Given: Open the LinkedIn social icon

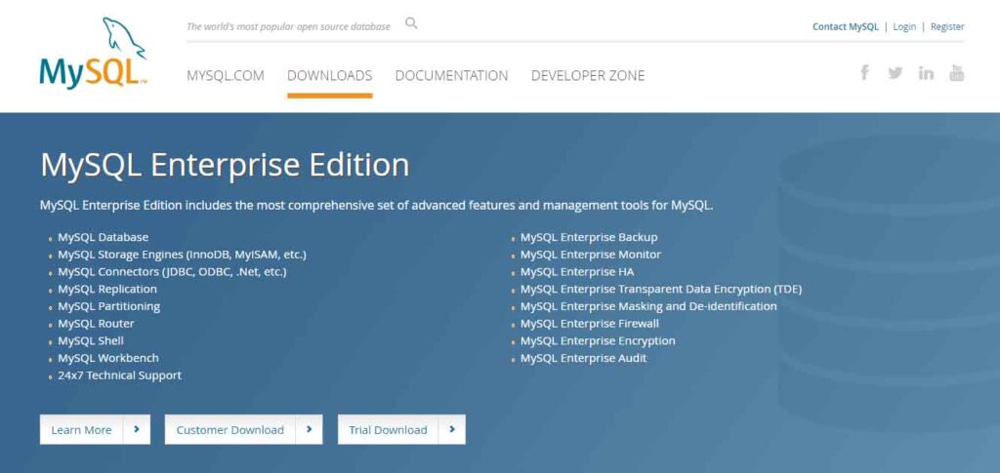Looking at the screenshot, I should click(926, 72).
